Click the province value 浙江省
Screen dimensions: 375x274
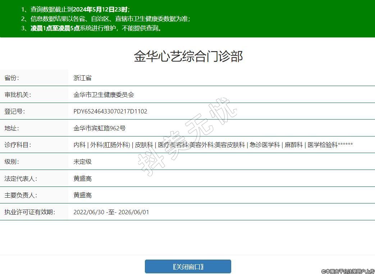[82, 78]
